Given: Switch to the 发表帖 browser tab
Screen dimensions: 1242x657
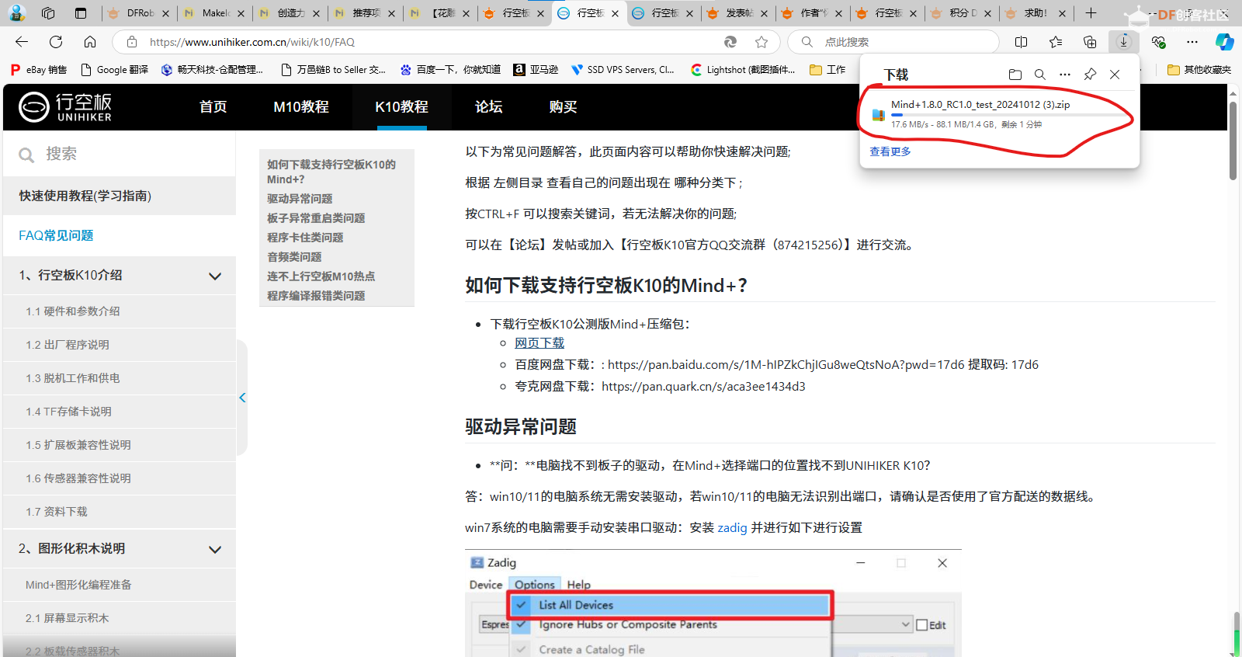Looking at the screenshot, I should tap(737, 13).
